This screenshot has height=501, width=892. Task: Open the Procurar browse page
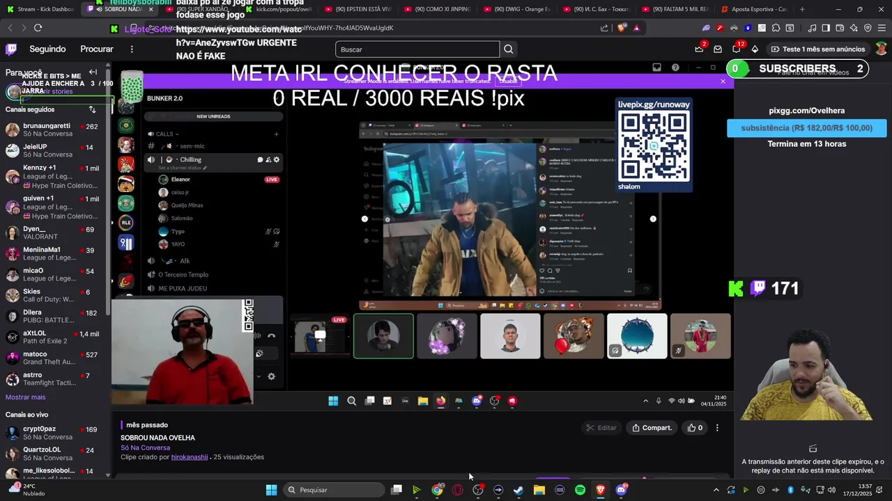[x=97, y=49]
